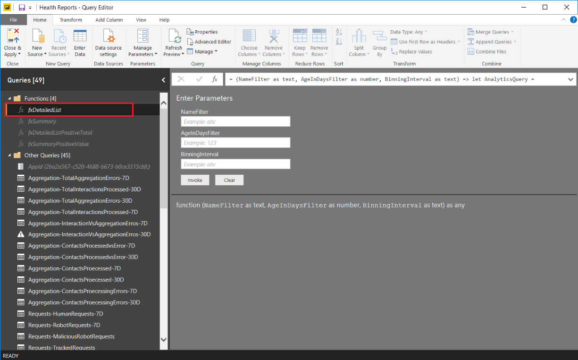Expand the formula bar dropdown arrow
The image size is (578, 360).
[571, 79]
